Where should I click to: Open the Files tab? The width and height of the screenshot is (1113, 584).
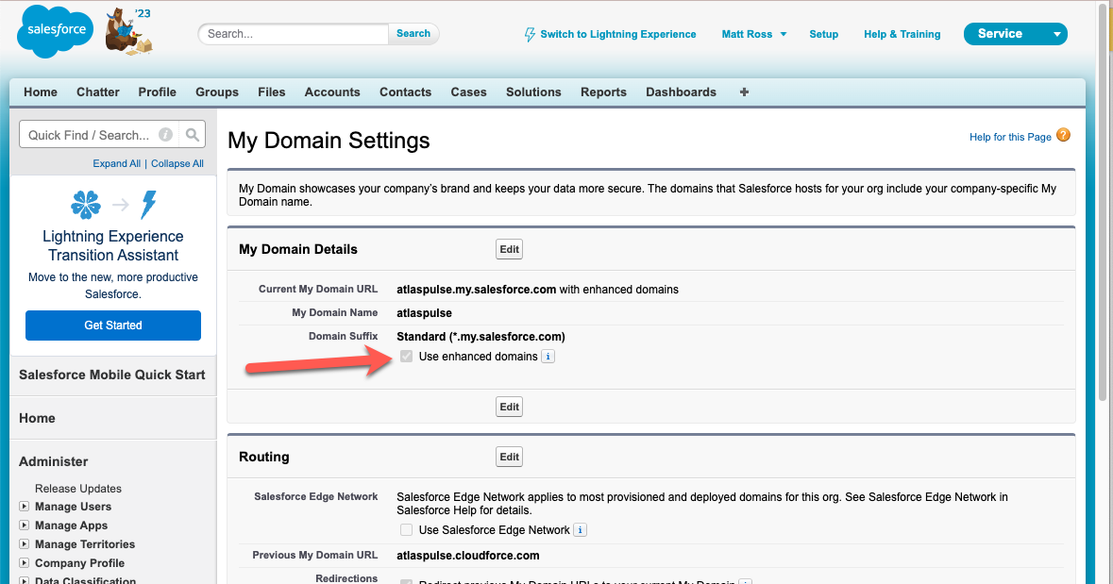tap(271, 92)
